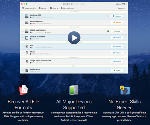
Task: Open Find duplicates tool
Action: (x=67, y=8)
